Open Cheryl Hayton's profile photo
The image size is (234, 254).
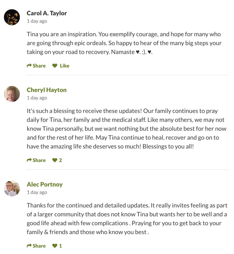click(x=12, y=94)
